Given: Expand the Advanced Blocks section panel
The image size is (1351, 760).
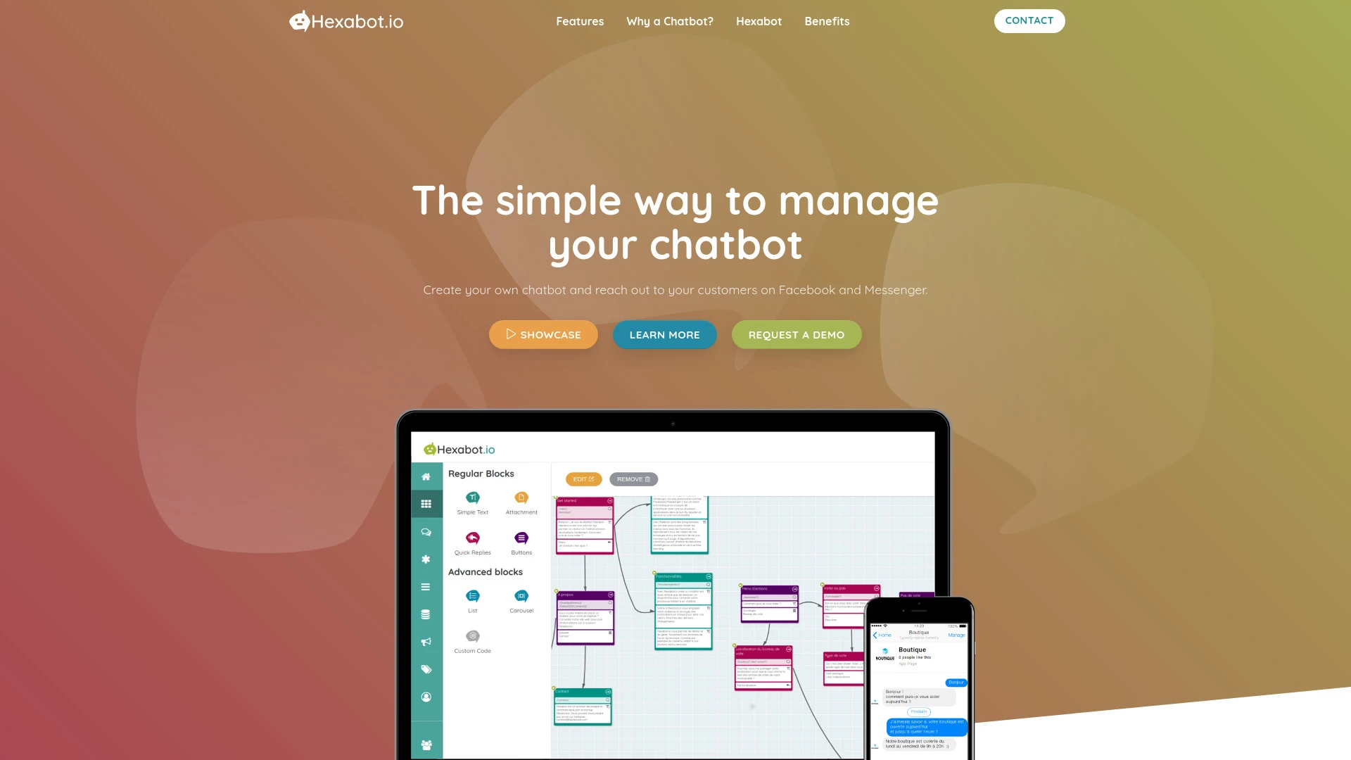Looking at the screenshot, I should click(486, 571).
